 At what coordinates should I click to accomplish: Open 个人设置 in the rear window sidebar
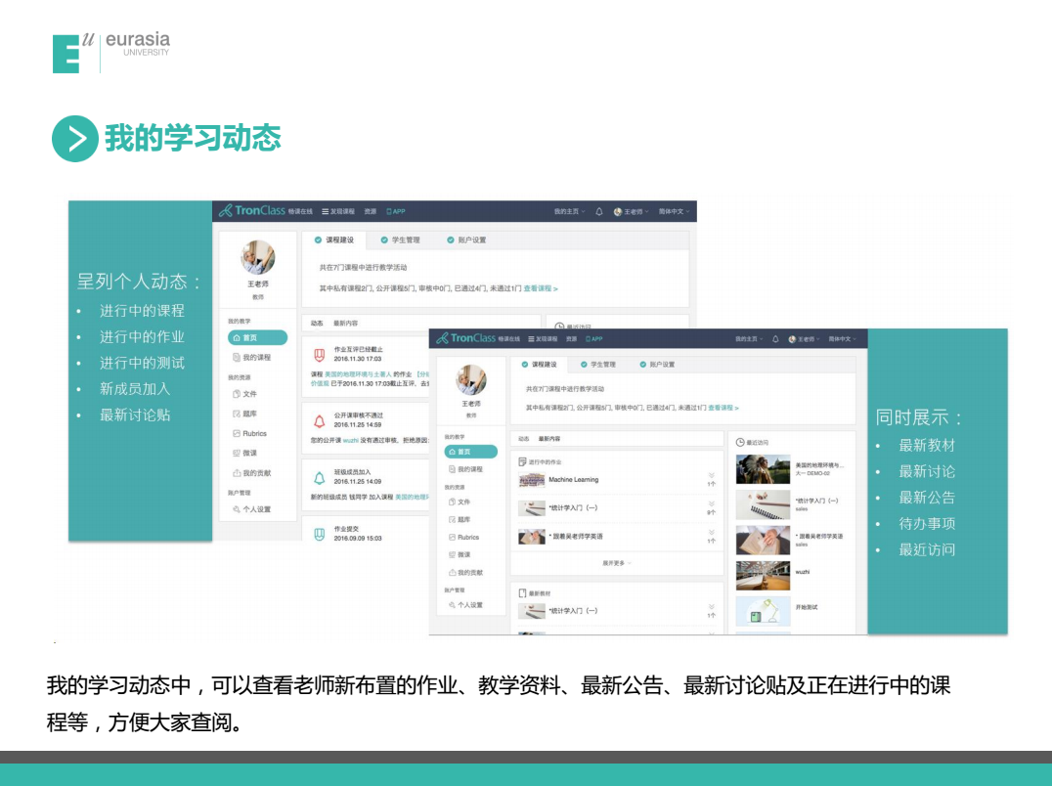[x=251, y=509]
